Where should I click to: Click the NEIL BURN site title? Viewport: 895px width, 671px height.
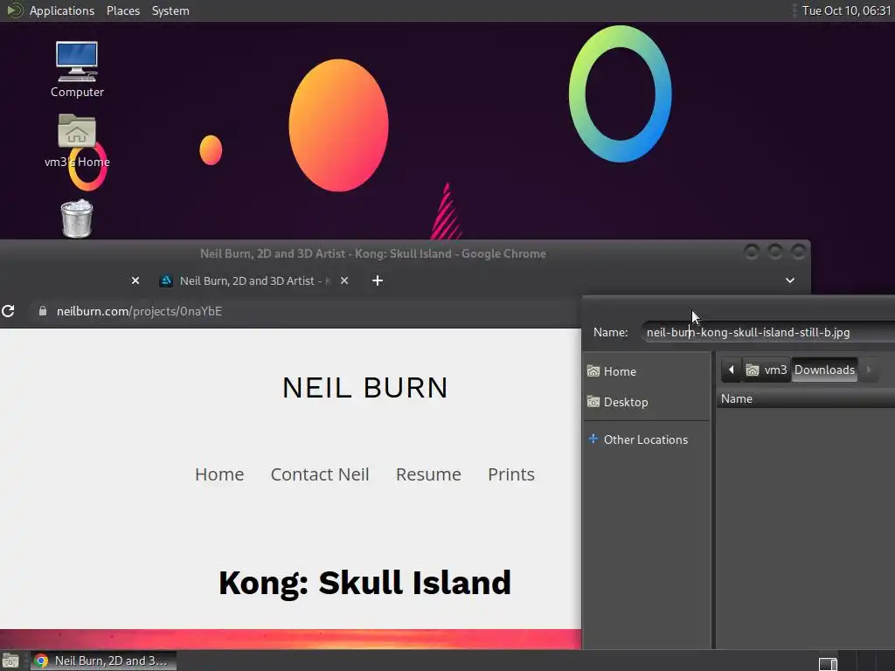(365, 388)
